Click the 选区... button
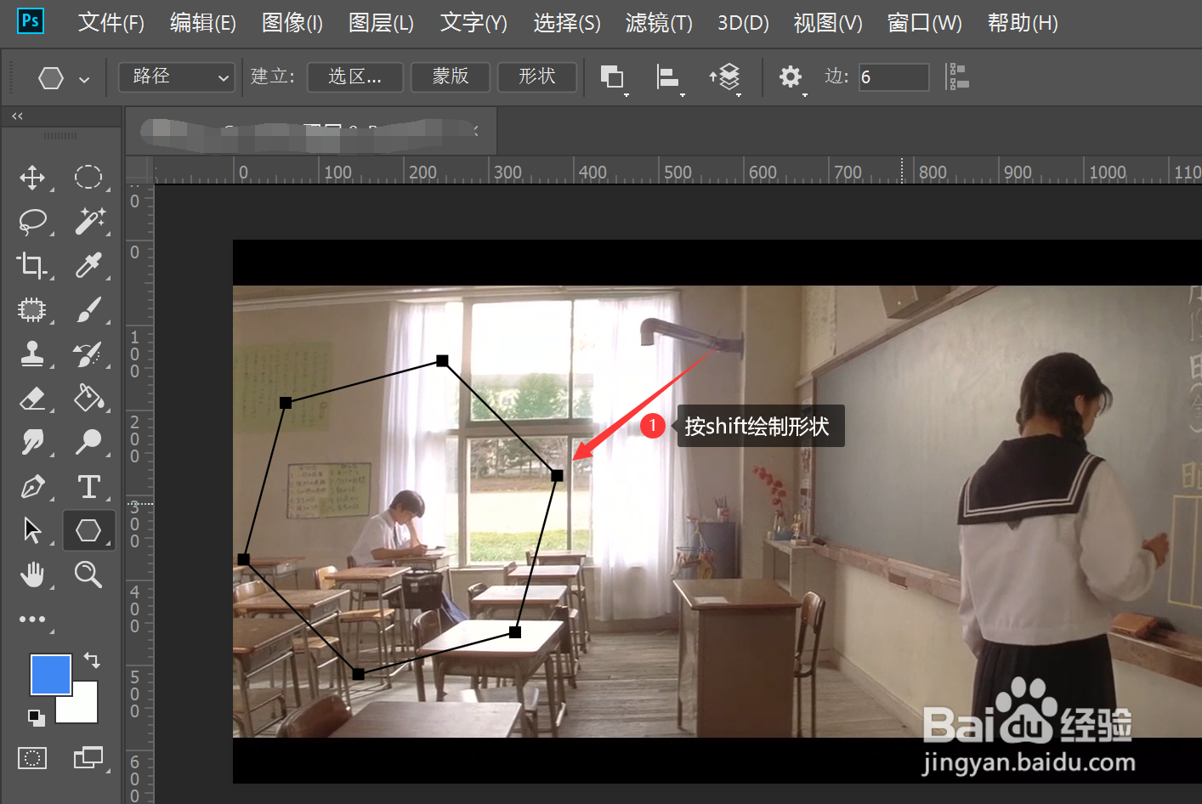 pyautogui.click(x=354, y=76)
